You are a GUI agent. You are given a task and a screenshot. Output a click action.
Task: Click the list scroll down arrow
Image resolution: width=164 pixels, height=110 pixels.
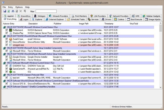click(x=160, y=87)
